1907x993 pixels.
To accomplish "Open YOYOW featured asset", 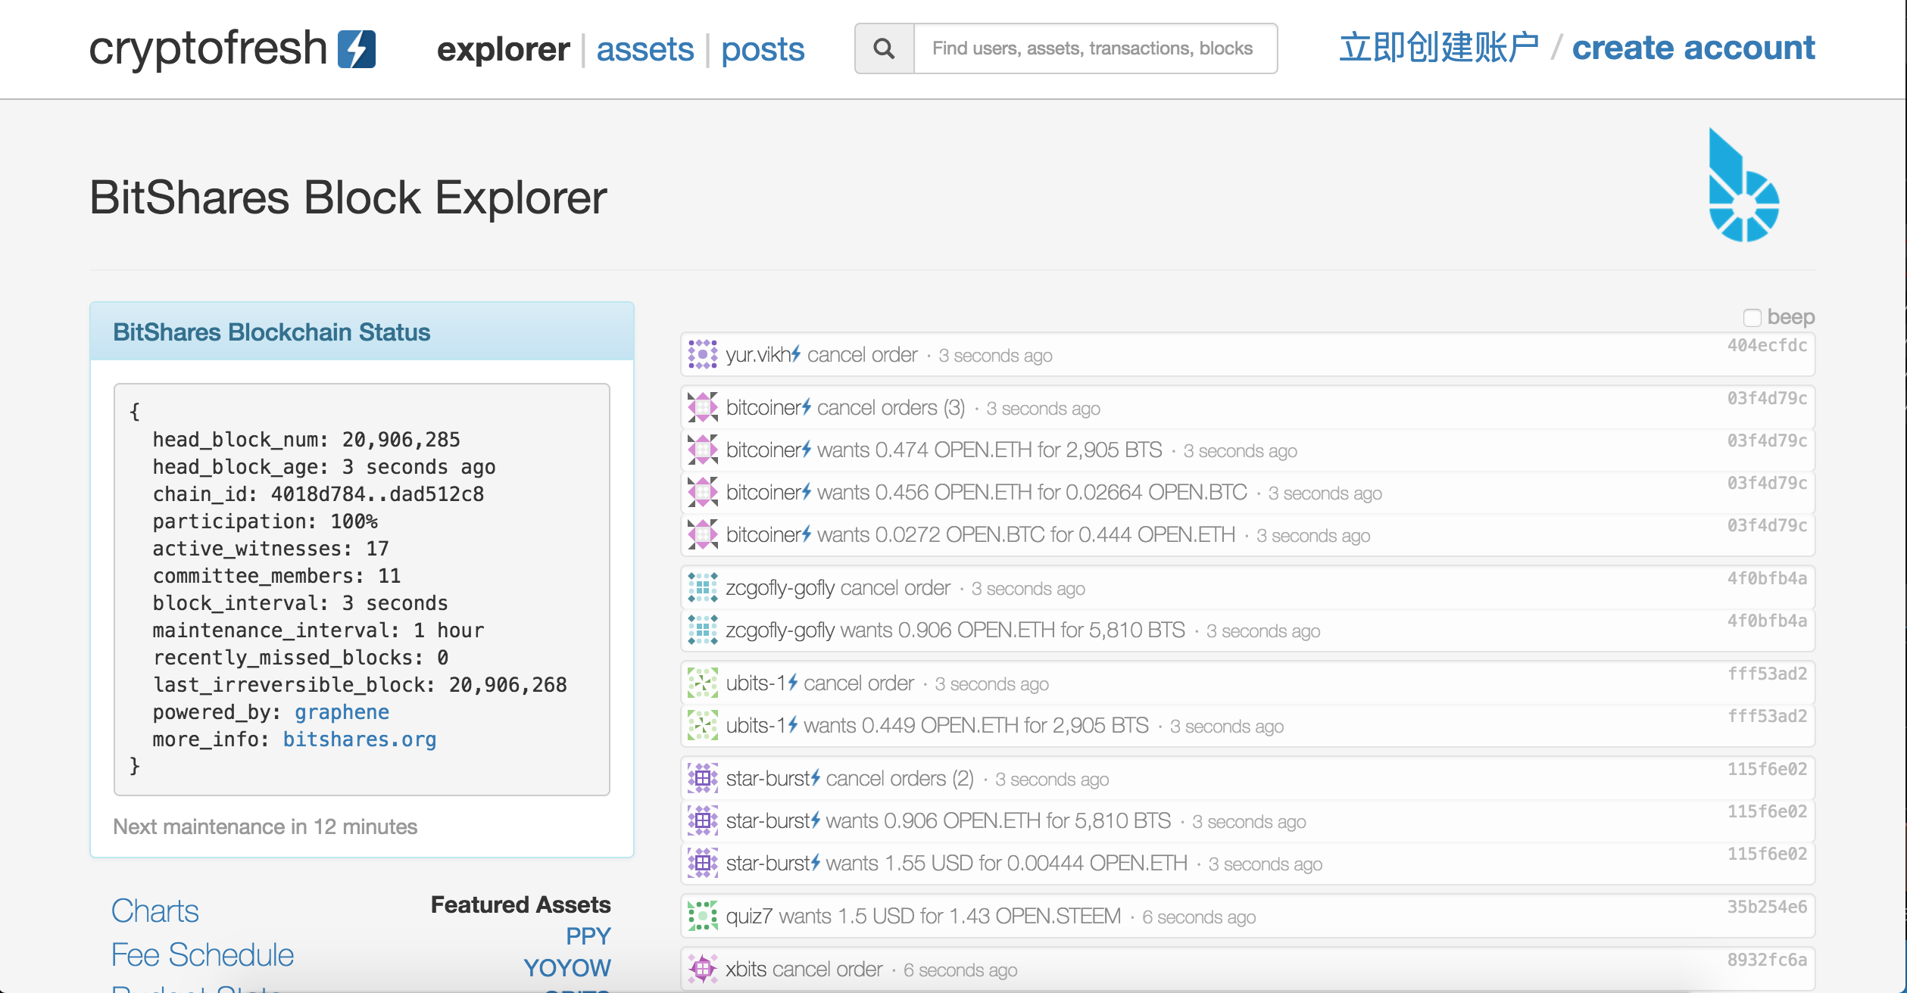I will 567,968.
